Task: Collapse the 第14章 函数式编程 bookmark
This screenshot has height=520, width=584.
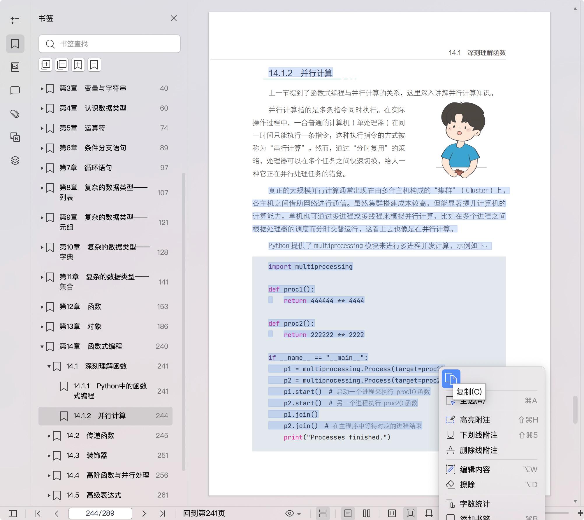Action: coord(41,346)
